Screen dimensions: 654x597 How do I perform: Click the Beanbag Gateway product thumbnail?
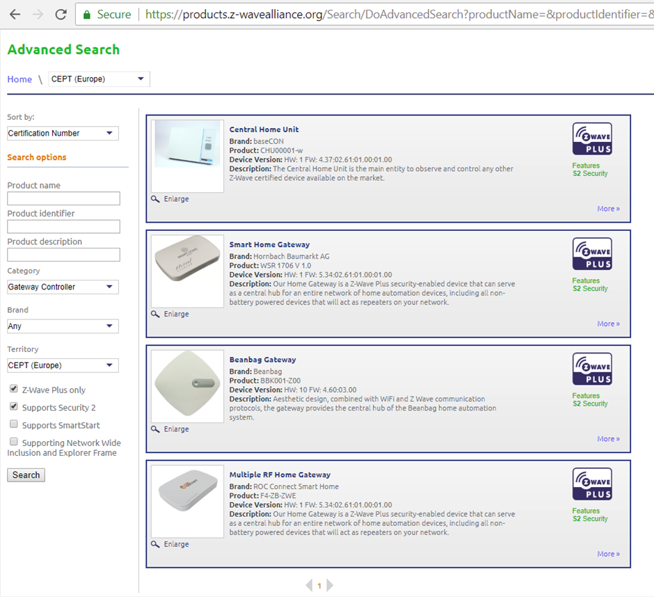[187, 386]
